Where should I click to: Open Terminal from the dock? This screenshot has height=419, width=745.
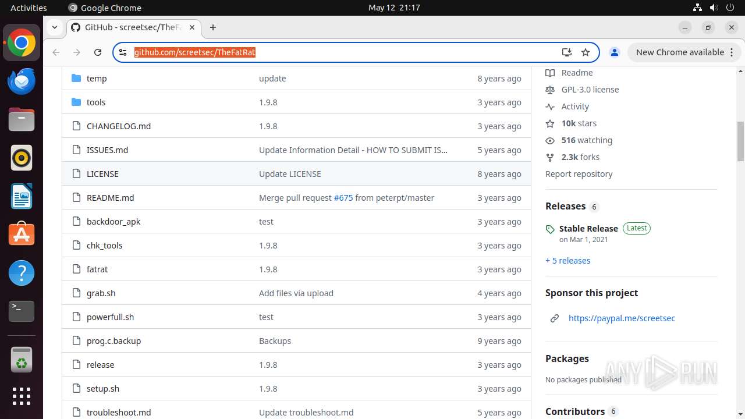(x=22, y=311)
